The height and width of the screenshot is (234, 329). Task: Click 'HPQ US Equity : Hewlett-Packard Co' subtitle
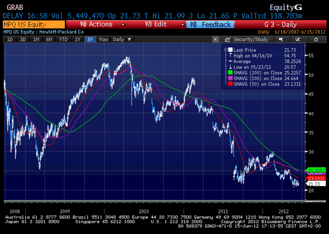tap(44, 32)
